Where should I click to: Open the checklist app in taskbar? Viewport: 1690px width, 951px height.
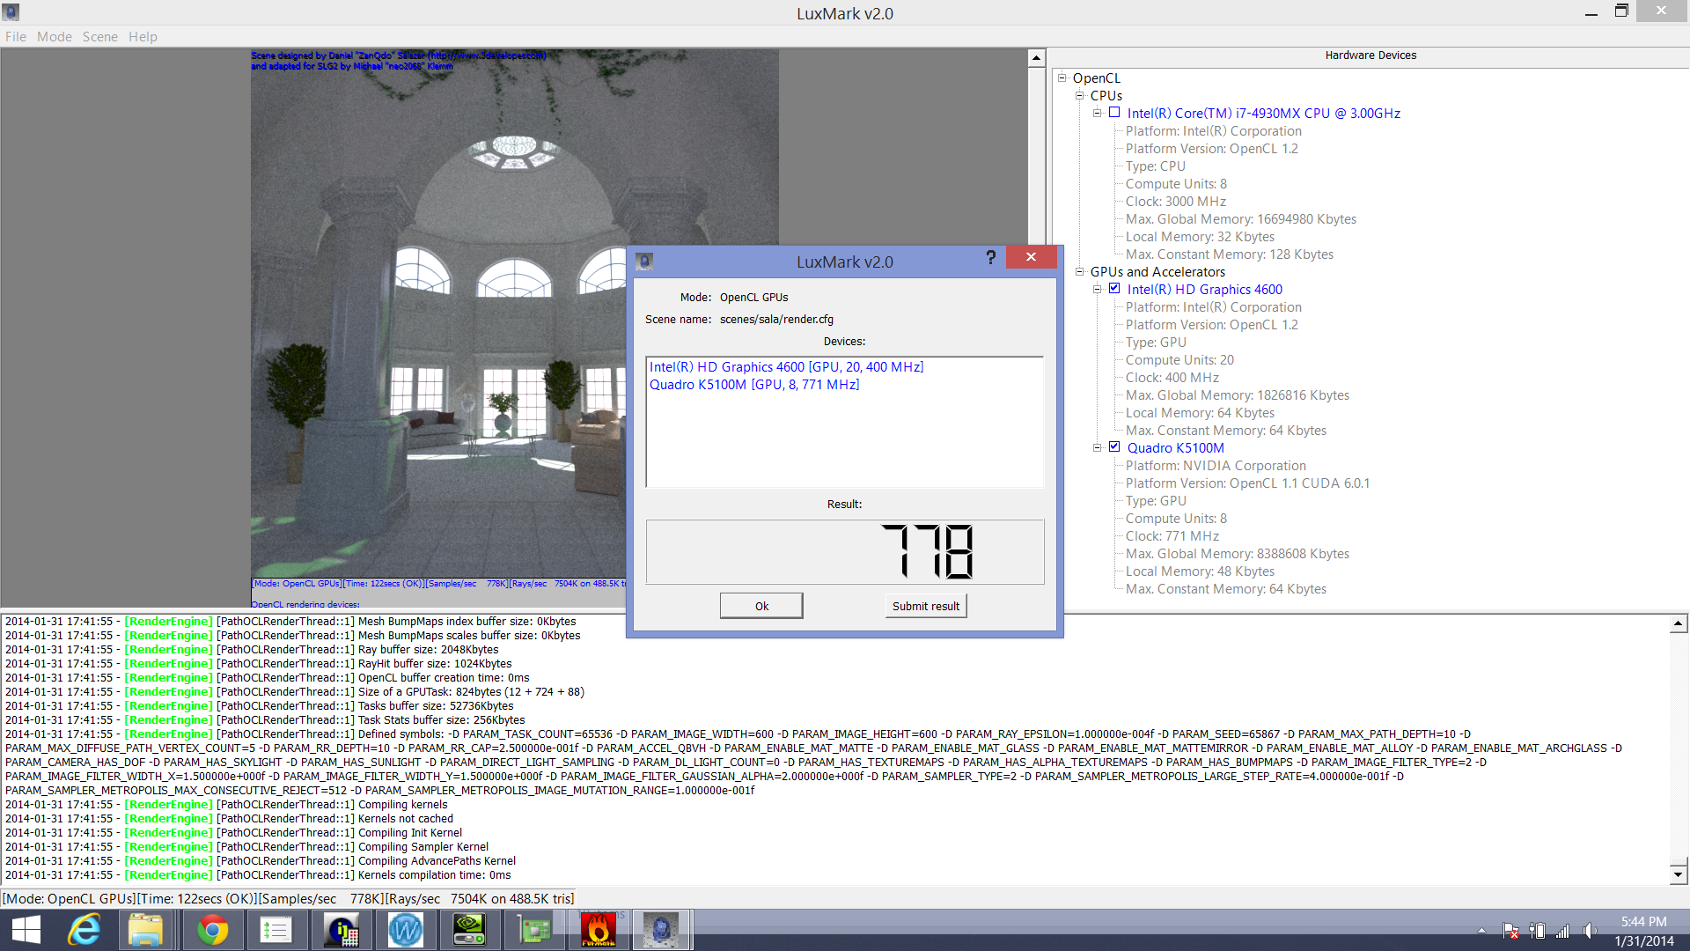click(x=276, y=930)
